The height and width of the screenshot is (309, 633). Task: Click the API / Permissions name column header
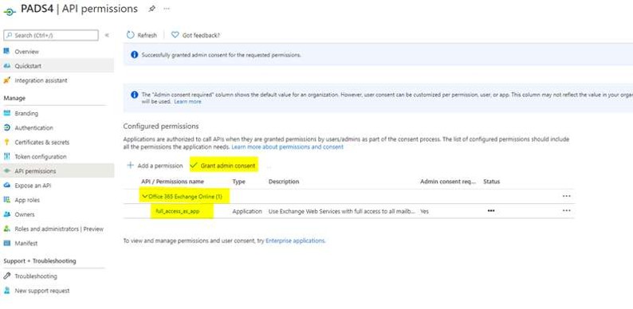[172, 182]
